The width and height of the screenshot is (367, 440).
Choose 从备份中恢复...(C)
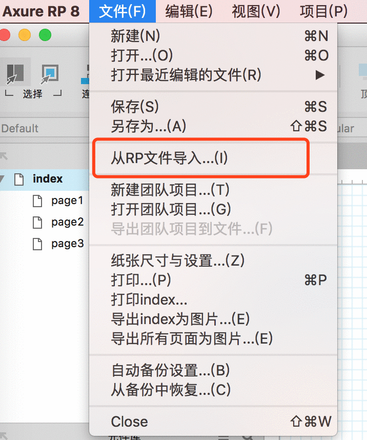[x=213, y=390]
